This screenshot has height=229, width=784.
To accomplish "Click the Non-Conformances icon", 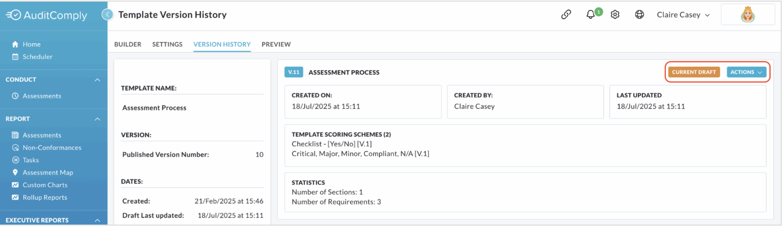I will pos(15,148).
